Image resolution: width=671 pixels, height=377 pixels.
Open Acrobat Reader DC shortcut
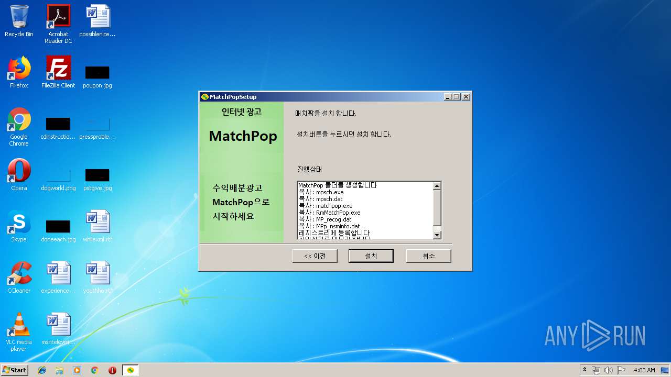58,24
